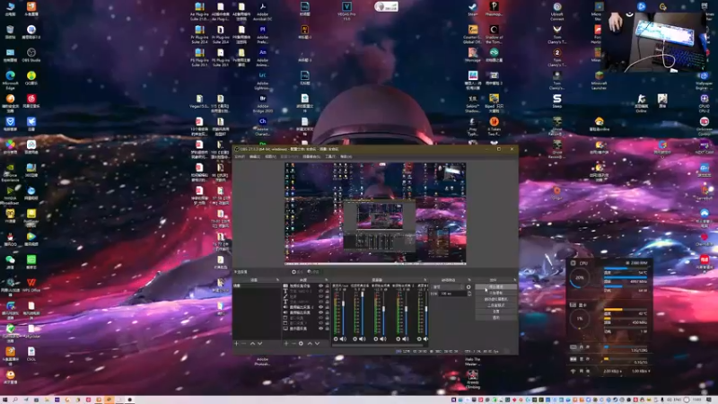The image size is (718, 404).
Task: Toggle lock for 显示器采集 source
Action: pyautogui.click(x=327, y=329)
